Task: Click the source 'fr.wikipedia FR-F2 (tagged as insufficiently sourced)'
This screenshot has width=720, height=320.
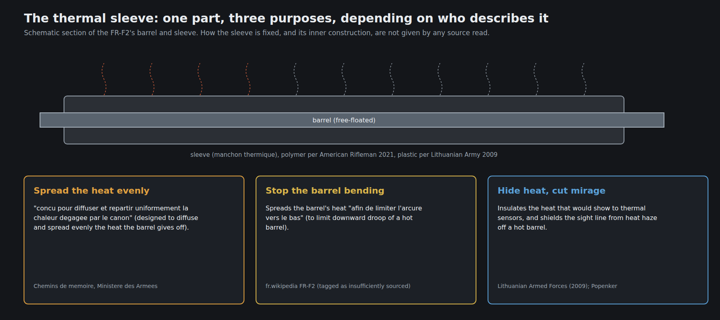Action: (338, 286)
